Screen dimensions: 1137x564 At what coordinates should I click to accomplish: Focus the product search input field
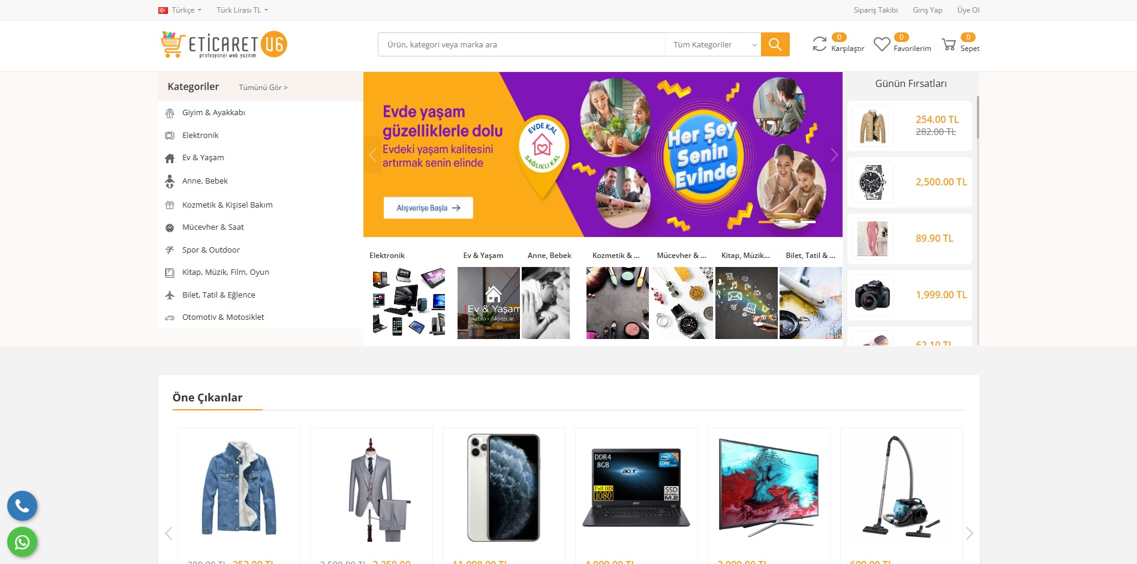(522, 44)
